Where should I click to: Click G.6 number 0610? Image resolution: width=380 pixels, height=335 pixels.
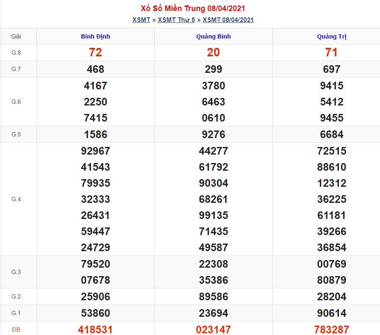coord(214,118)
